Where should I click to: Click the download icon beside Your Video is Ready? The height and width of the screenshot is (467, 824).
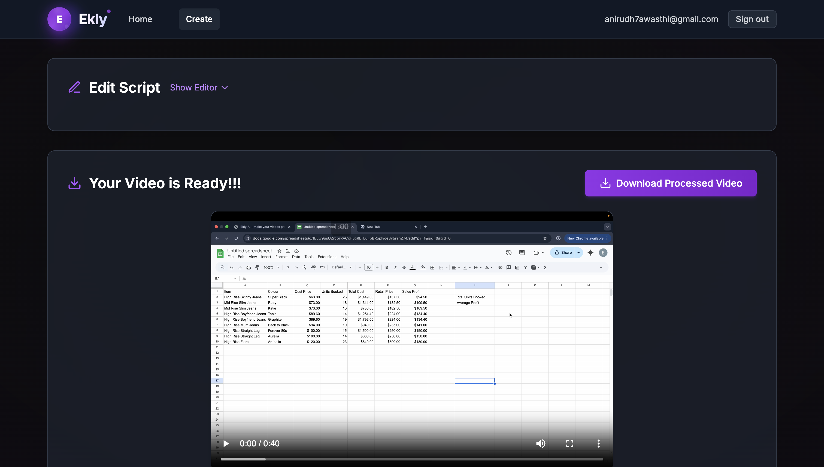74,183
